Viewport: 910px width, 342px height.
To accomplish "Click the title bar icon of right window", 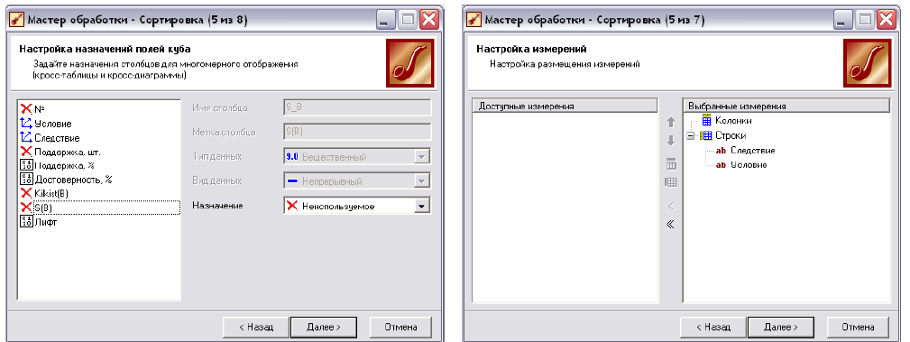I will click(x=474, y=20).
